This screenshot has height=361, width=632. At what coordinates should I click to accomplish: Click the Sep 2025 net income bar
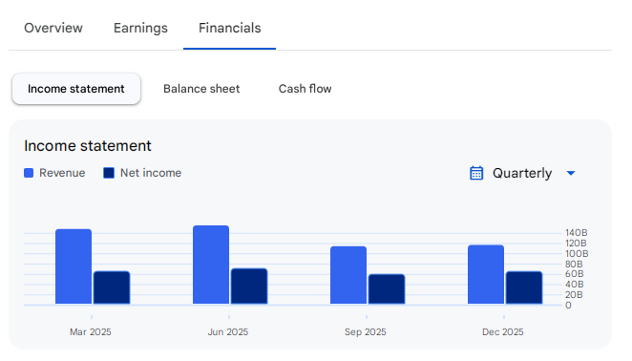387,289
